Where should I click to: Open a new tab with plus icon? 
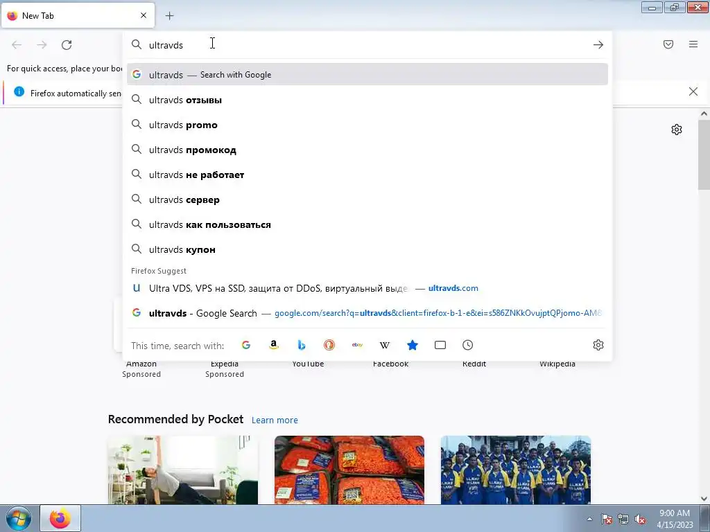[169, 16]
